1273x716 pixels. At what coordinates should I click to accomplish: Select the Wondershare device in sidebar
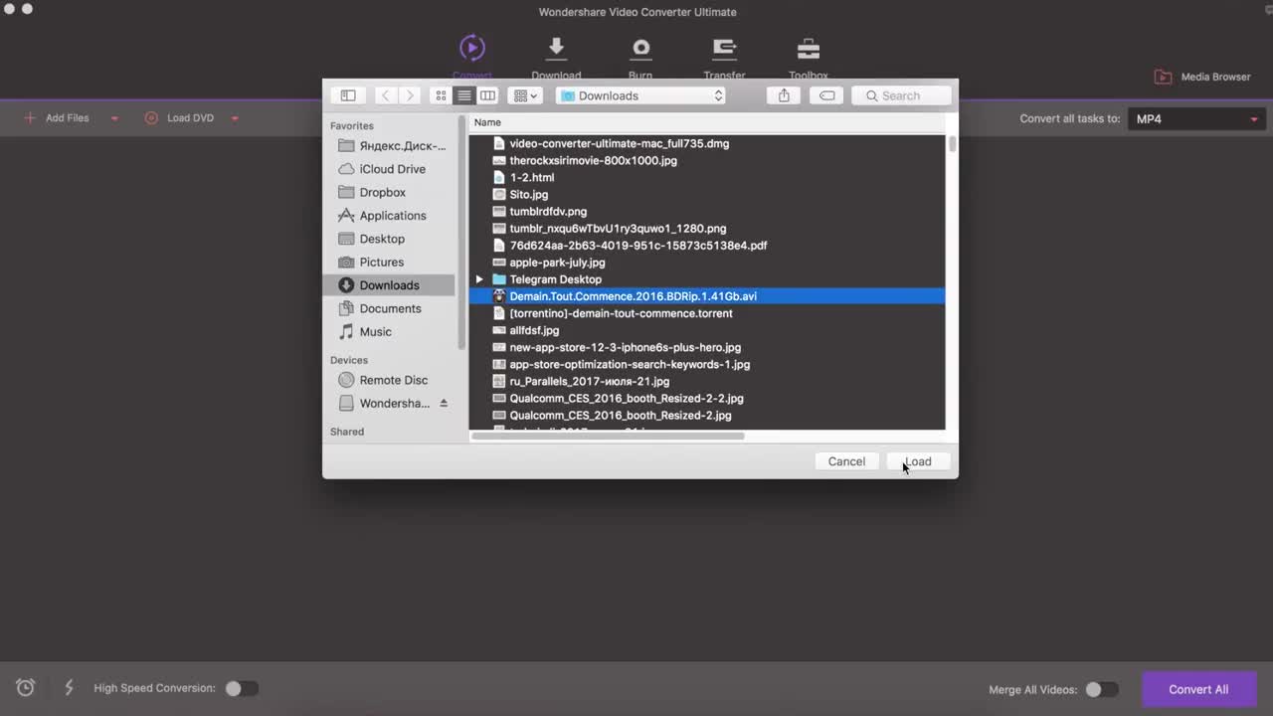pos(384,404)
